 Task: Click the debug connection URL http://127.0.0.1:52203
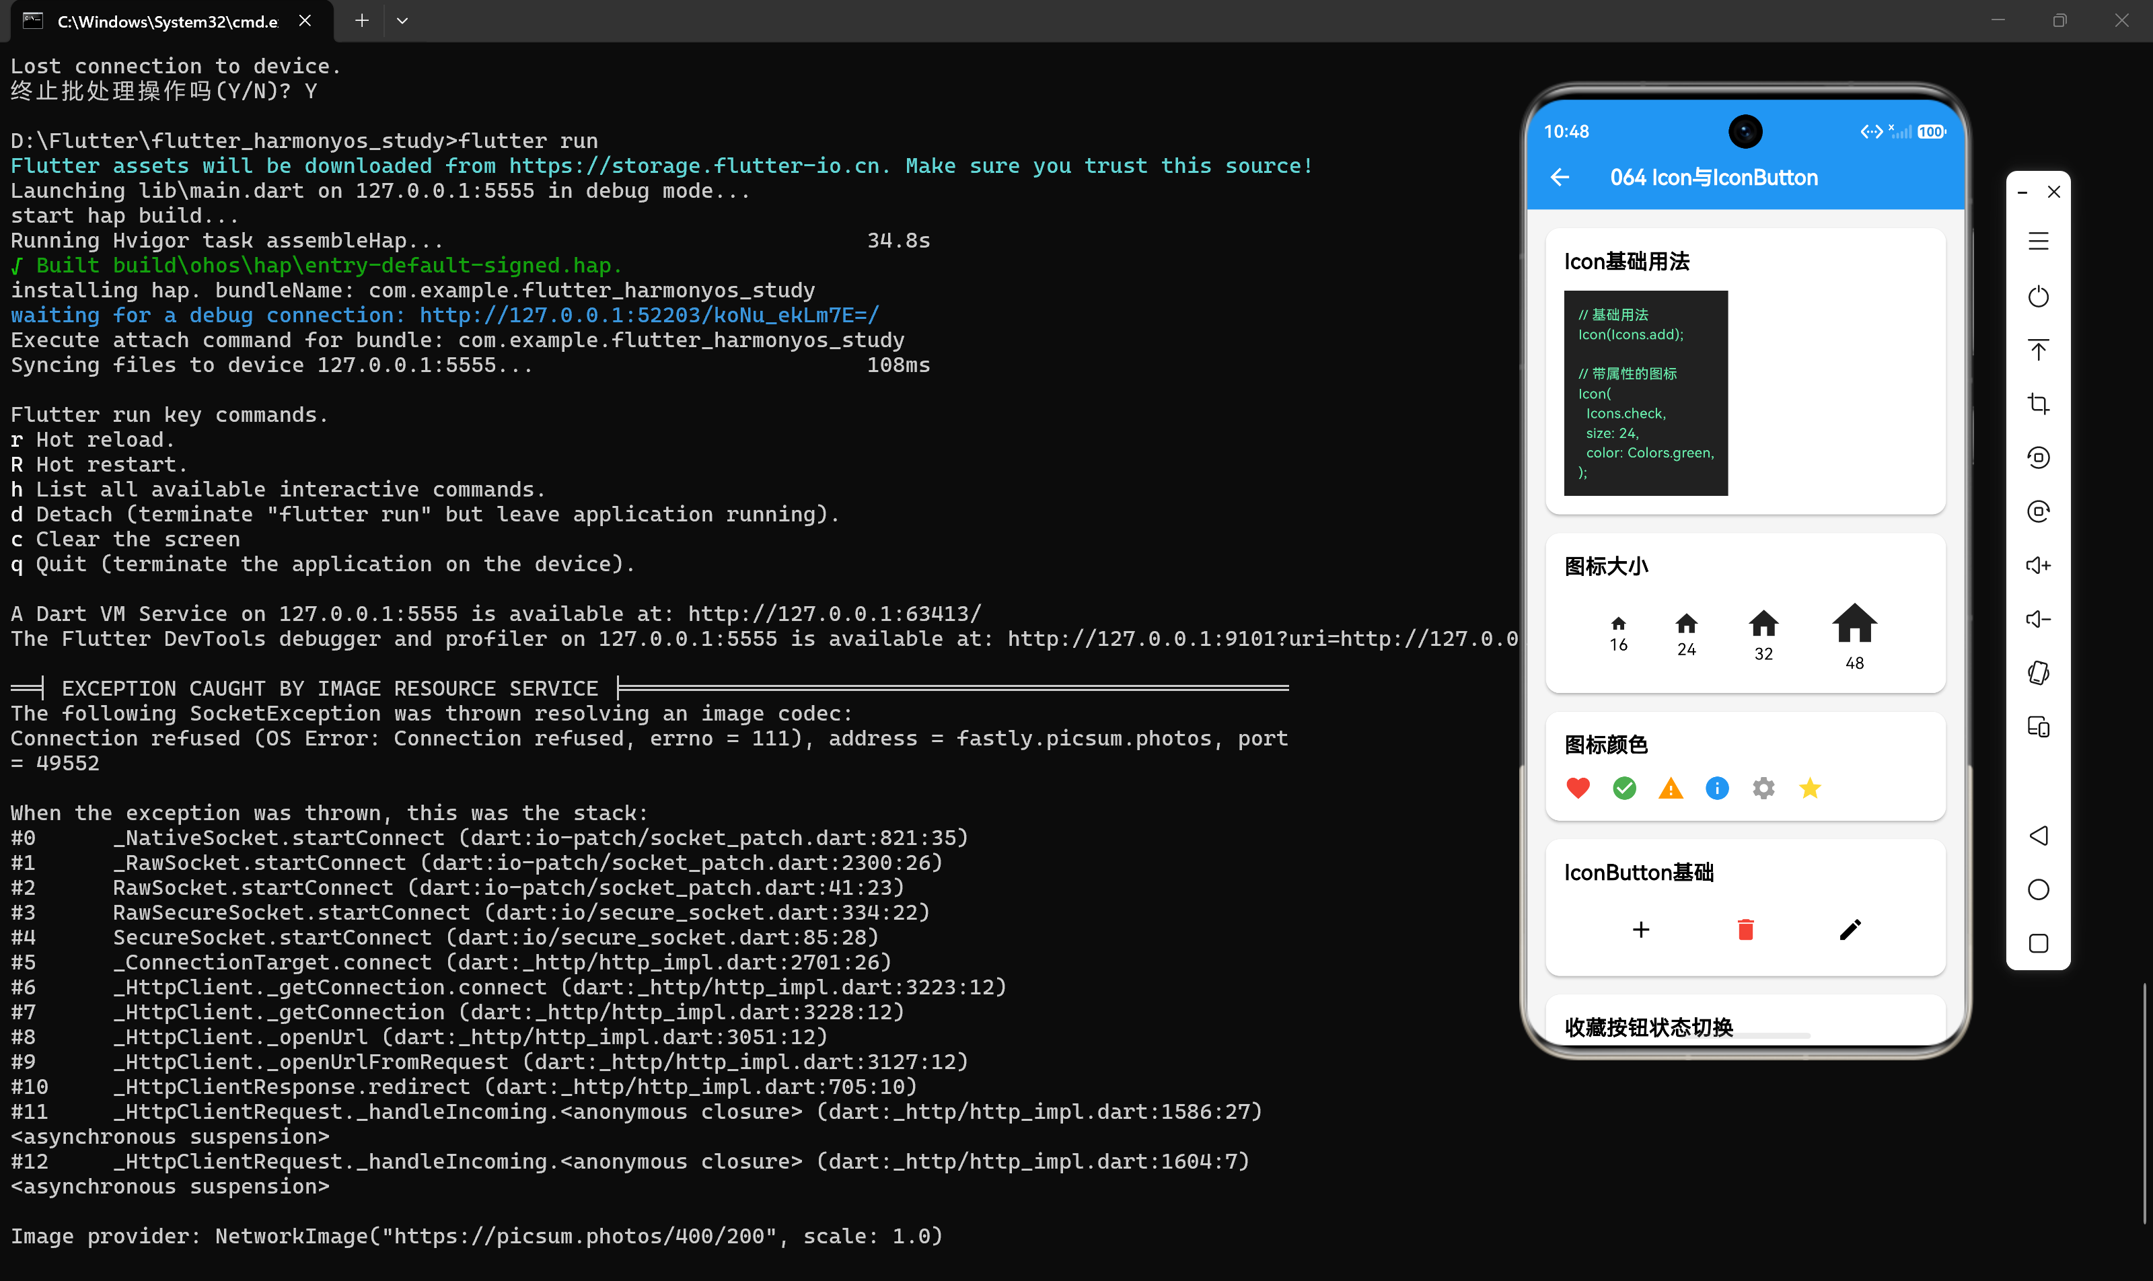click(x=649, y=315)
